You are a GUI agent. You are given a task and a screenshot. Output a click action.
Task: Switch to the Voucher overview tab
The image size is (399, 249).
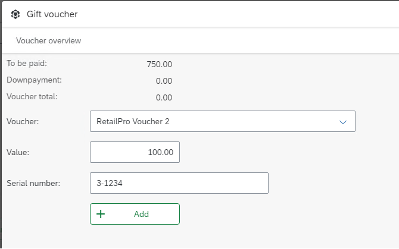[48, 40]
